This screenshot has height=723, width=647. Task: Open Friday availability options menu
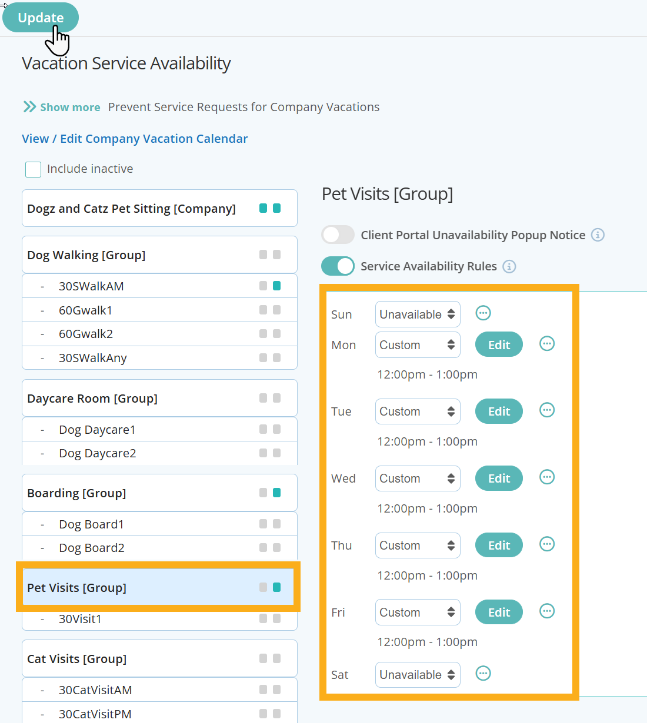[x=546, y=611]
